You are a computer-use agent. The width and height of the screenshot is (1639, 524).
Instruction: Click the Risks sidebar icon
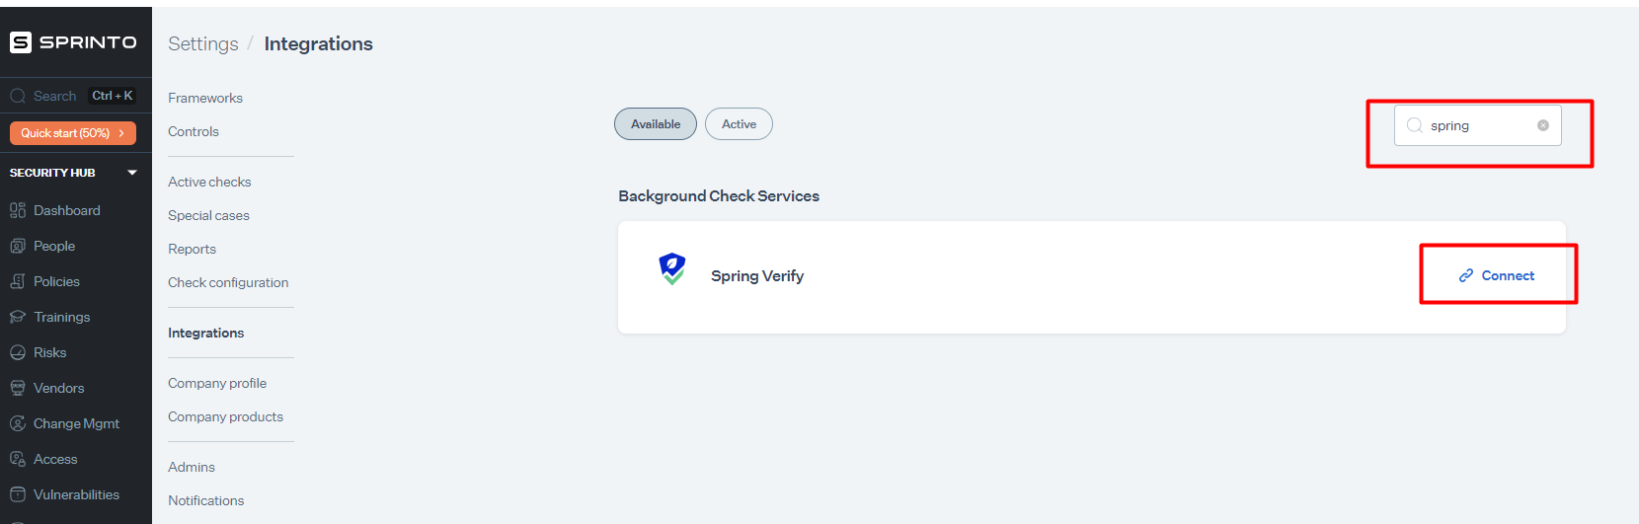[18, 352]
